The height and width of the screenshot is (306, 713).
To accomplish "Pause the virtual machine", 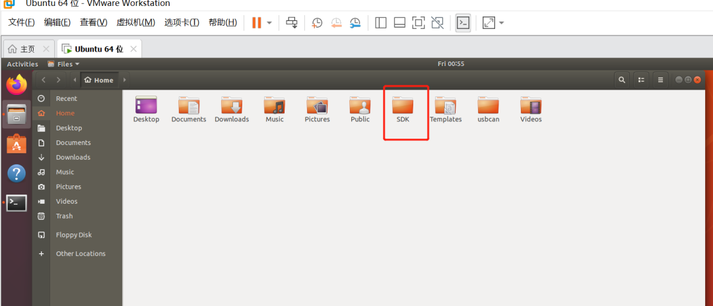I will coord(256,22).
